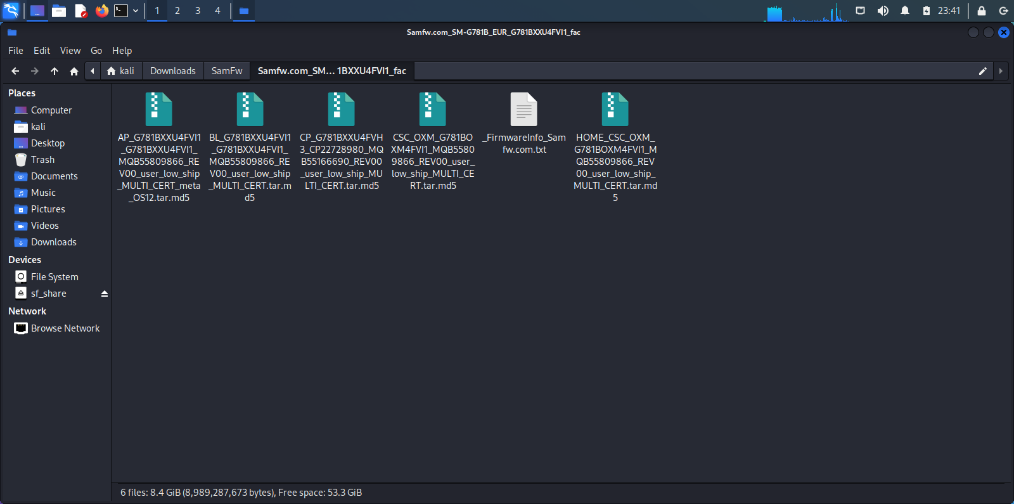The width and height of the screenshot is (1014, 504).
Task: Click the lock screen icon
Action: (982, 11)
